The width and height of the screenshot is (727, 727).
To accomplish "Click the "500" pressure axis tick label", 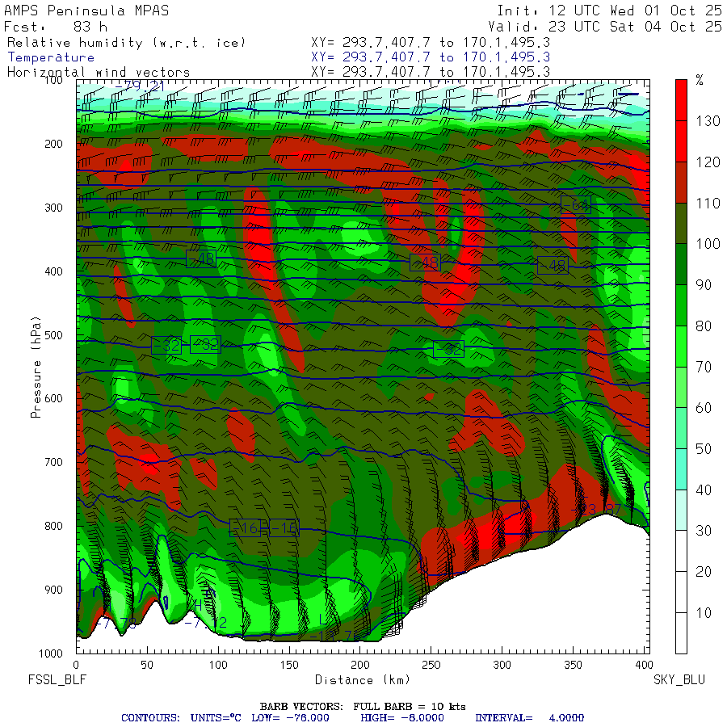I will [x=53, y=334].
